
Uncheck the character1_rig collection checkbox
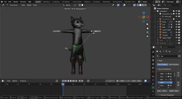(x=174, y=14)
